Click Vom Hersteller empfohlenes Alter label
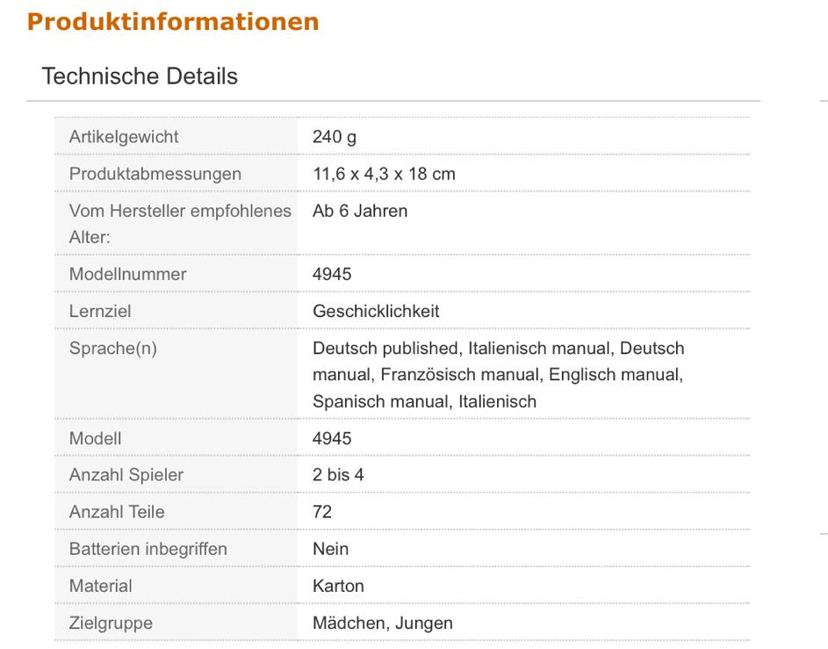The width and height of the screenshot is (828, 649). click(179, 223)
